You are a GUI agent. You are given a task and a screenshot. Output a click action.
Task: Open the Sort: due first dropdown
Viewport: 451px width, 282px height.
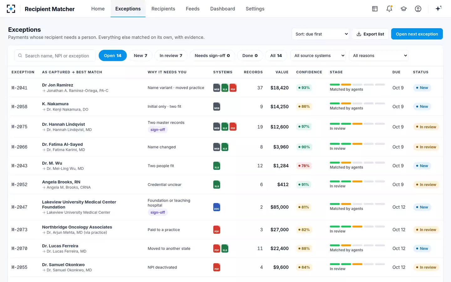click(320, 34)
